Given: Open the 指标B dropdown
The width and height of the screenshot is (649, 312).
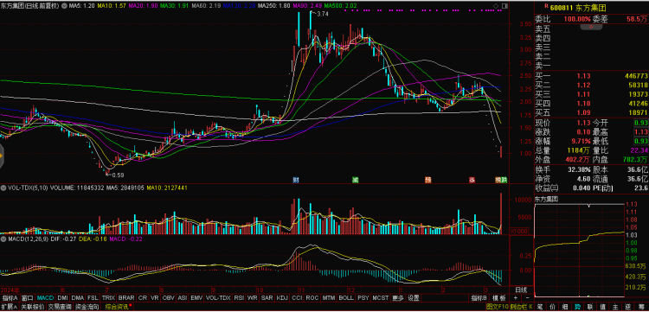Looking at the screenshot, I should tap(479, 298).
